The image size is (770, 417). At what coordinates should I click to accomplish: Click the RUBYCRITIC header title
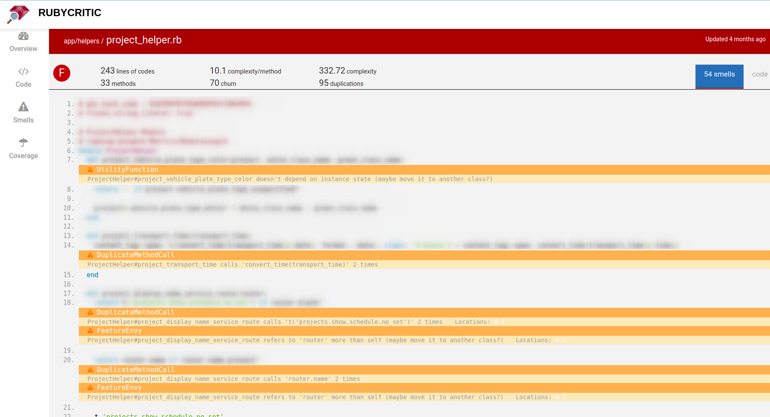coord(70,13)
